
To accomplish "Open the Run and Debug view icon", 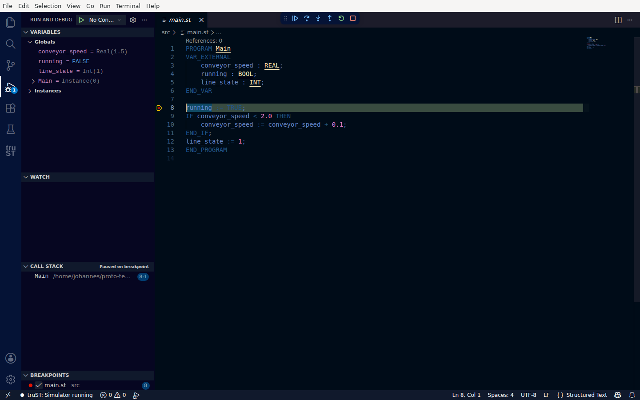I will (11, 87).
